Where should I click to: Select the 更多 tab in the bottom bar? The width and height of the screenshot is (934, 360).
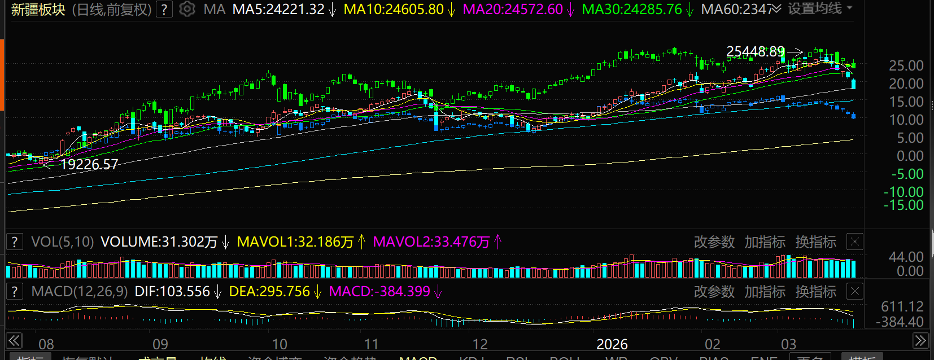(x=810, y=357)
